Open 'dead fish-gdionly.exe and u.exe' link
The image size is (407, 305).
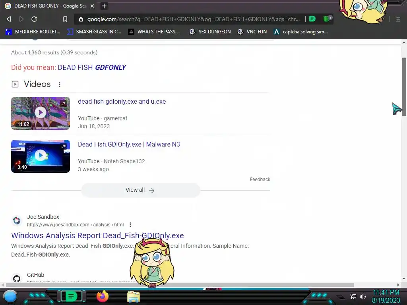coord(122,101)
